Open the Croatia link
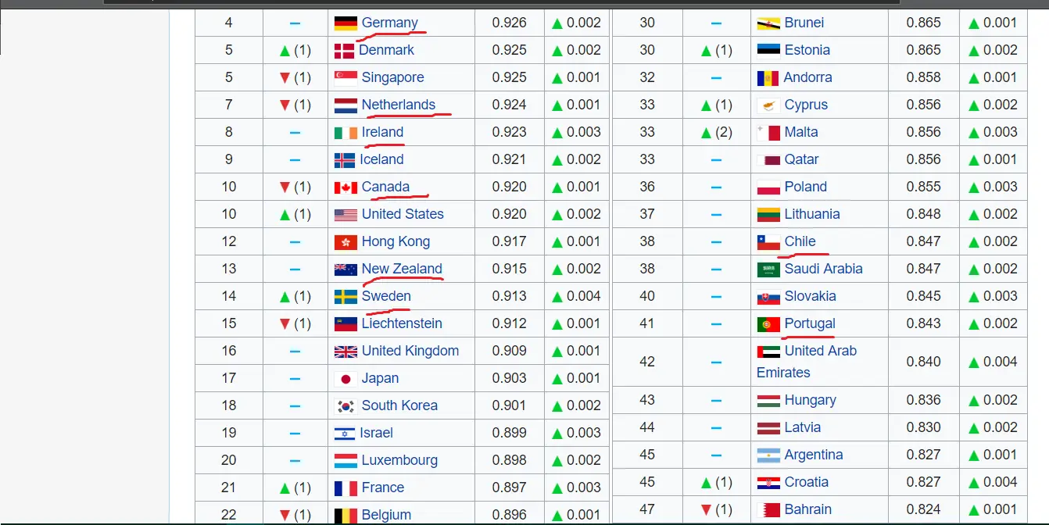 (807, 482)
